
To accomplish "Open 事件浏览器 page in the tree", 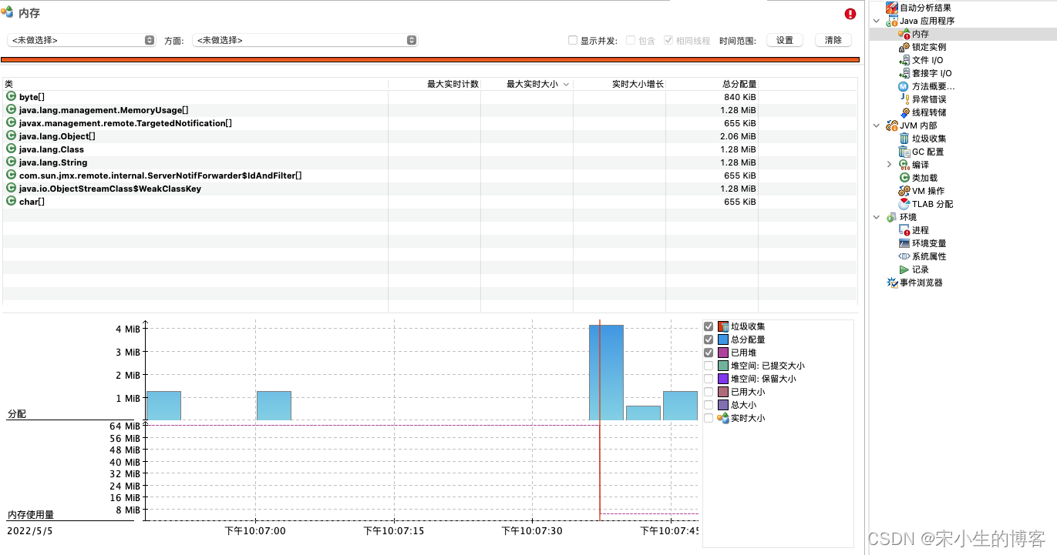I will coord(921,283).
